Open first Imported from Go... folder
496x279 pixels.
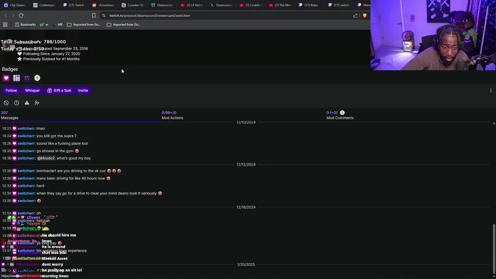pyautogui.click(x=84, y=24)
